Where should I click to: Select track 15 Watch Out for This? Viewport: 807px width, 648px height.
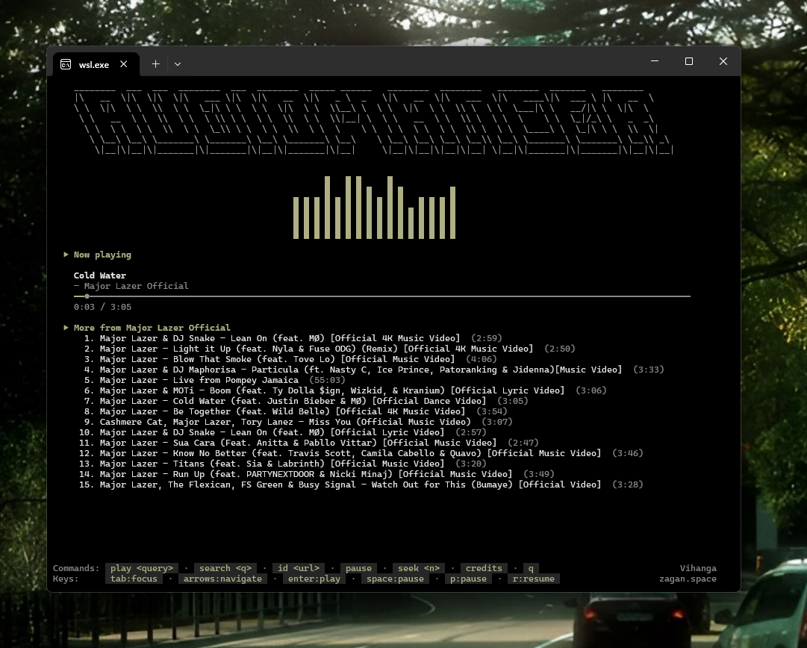click(361, 485)
